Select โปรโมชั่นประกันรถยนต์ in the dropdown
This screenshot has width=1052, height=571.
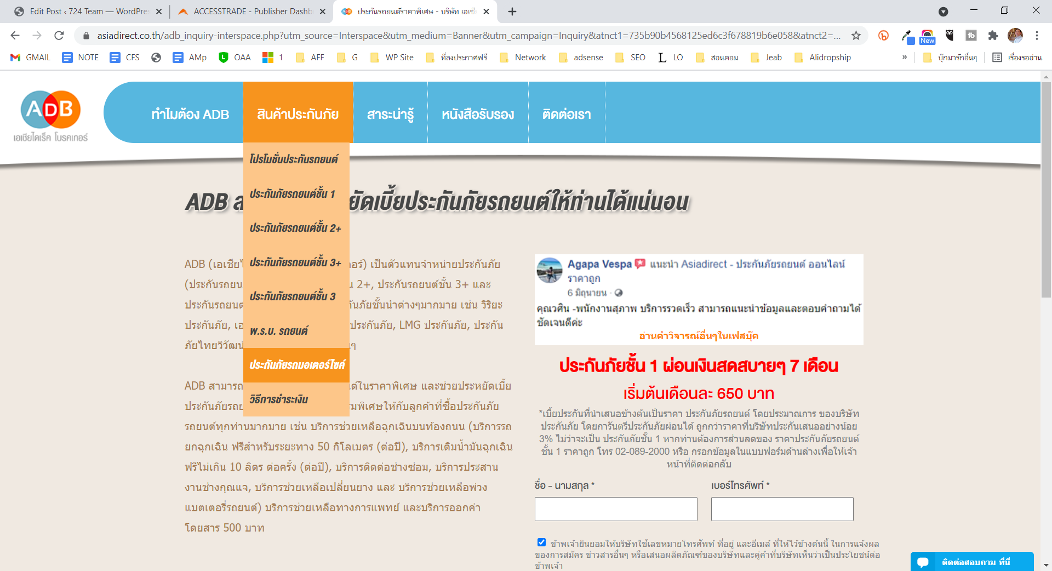pyautogui.click(x=296, y=159)
